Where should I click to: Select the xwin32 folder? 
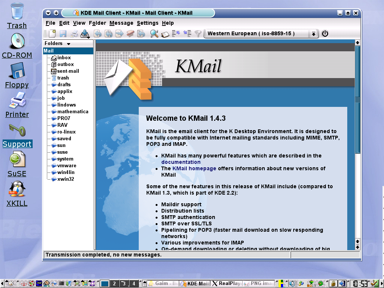tap(65, 179)
